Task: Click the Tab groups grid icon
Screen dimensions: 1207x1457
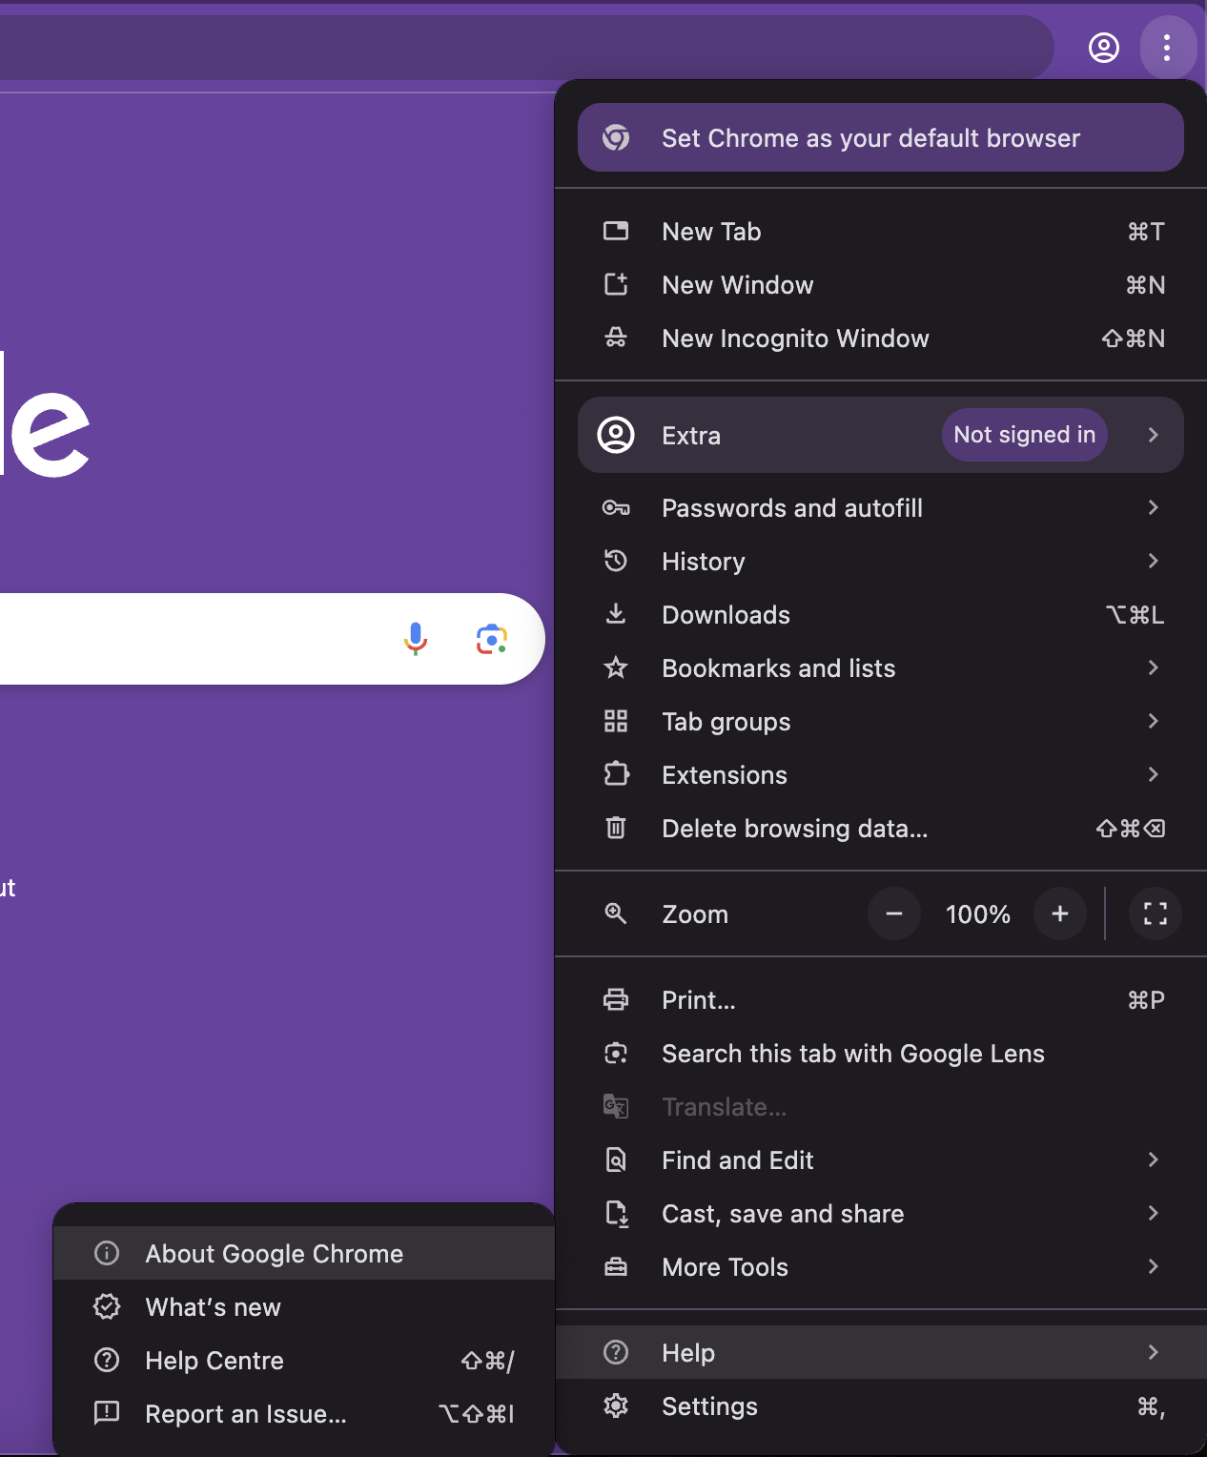Action: [x=616, y=721]
